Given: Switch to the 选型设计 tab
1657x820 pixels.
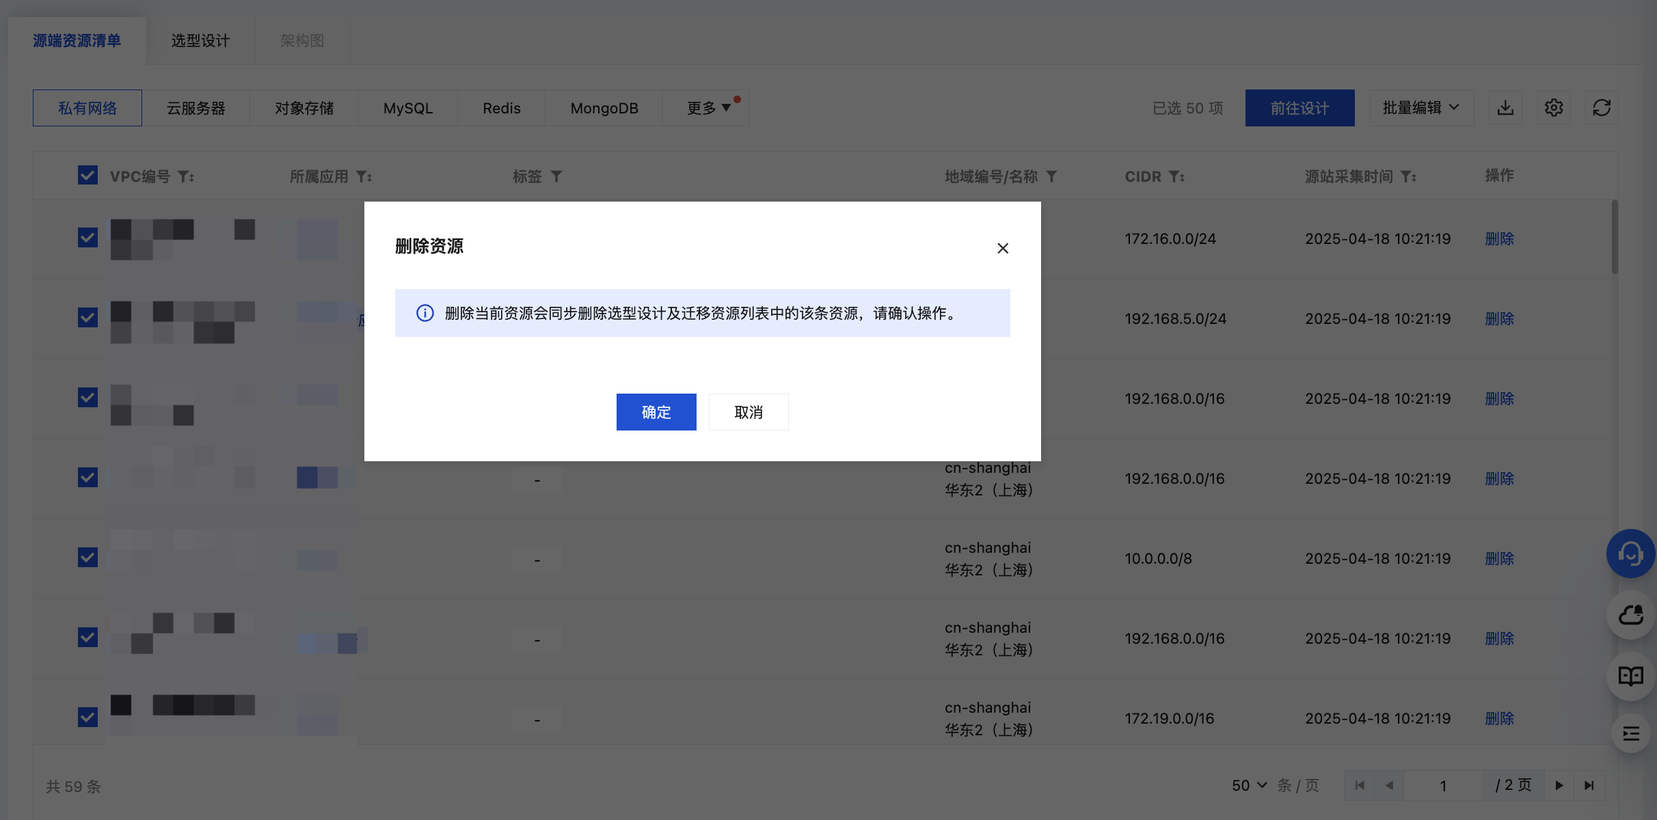Looking at the screenshot, I should [200, 41].
